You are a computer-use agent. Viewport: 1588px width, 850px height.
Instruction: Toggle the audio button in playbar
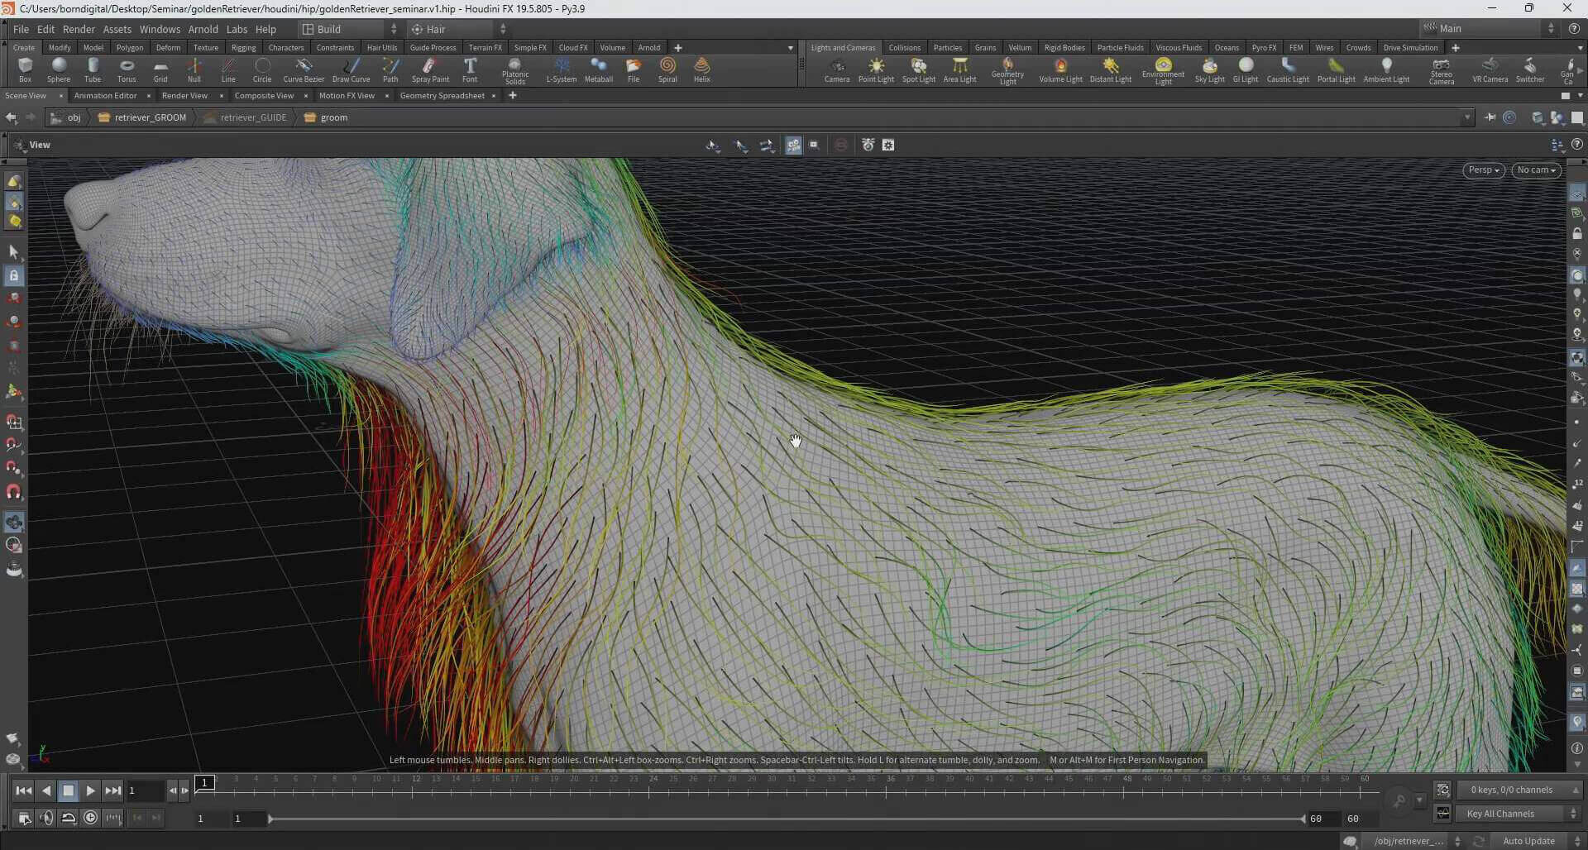tap(46, 818)
